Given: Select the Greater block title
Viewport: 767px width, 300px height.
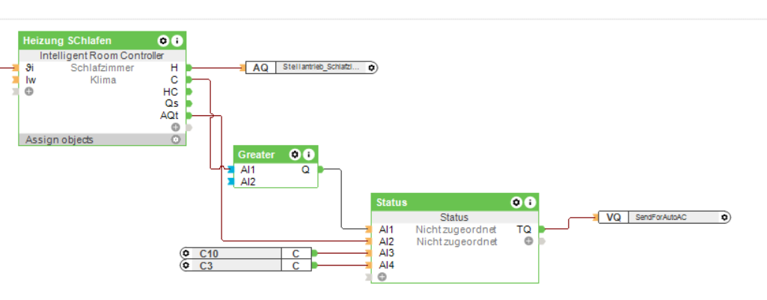Looking at the screenshot, I should [x=258, y=155].
